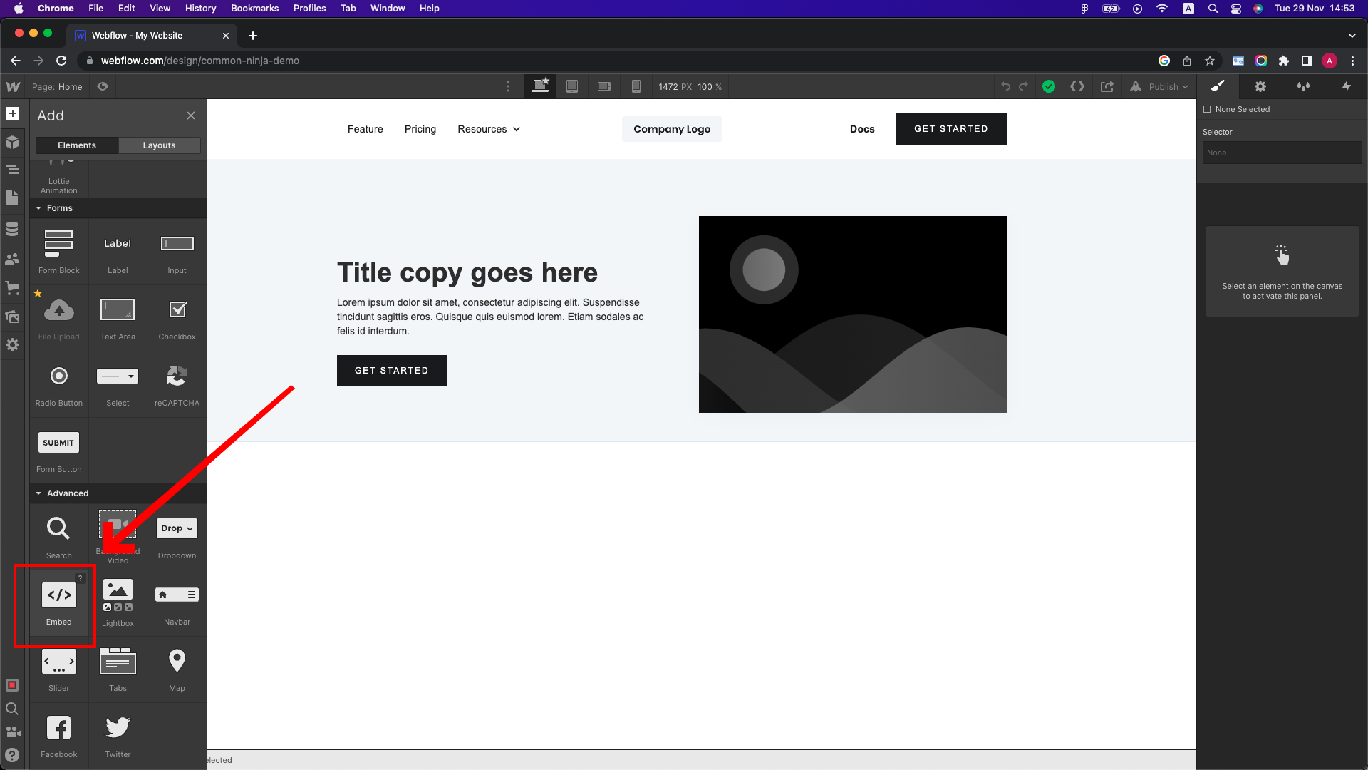Add the Facebook element
The width and height of the screenshot is (1368, 770).
tap(59, 736)
